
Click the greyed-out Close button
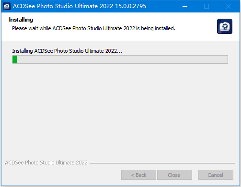[x=174, y=175]
